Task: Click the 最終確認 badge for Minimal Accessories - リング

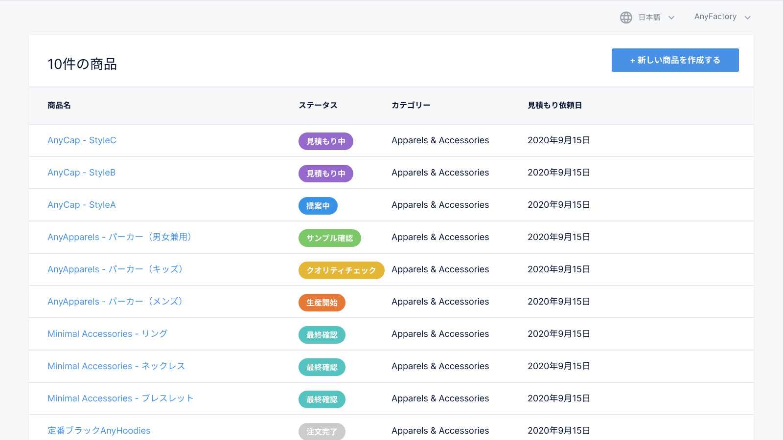Action: [x=322, y=334]
